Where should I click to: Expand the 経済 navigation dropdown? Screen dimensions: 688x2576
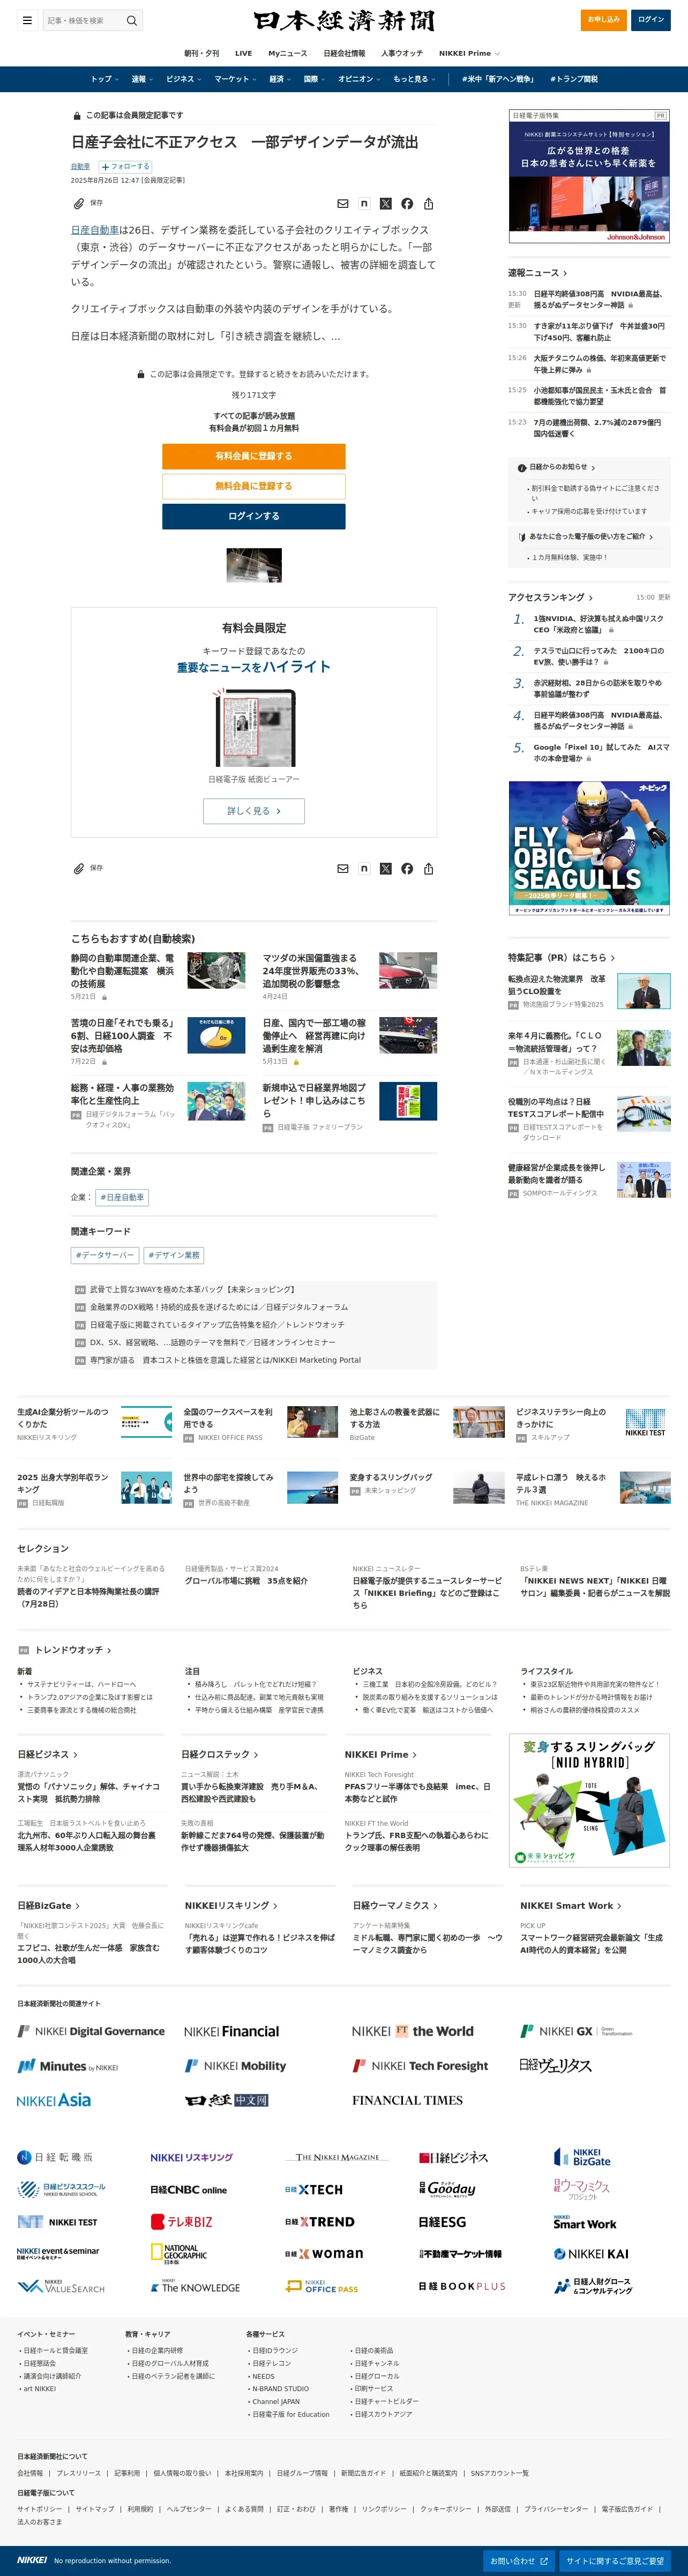pos(280,79)
